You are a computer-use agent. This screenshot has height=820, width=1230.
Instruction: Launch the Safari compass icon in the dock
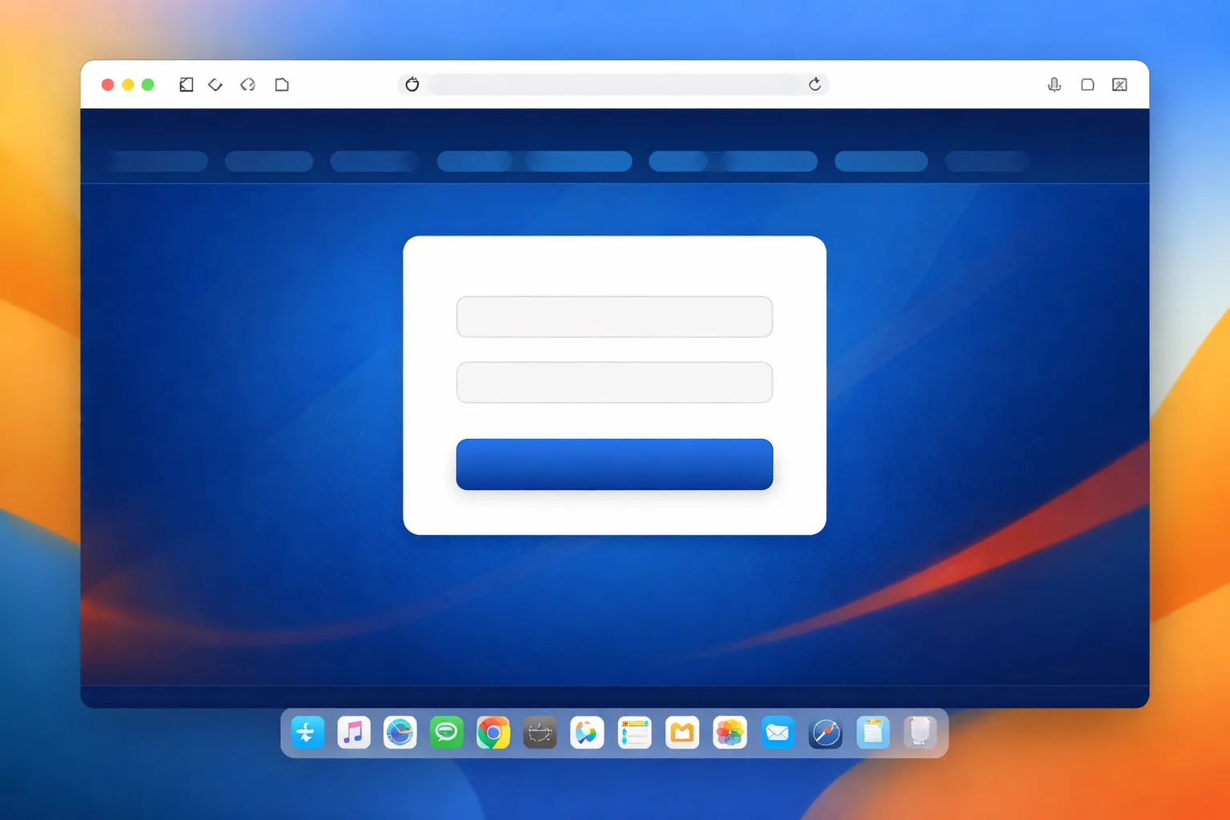(826, 733)
